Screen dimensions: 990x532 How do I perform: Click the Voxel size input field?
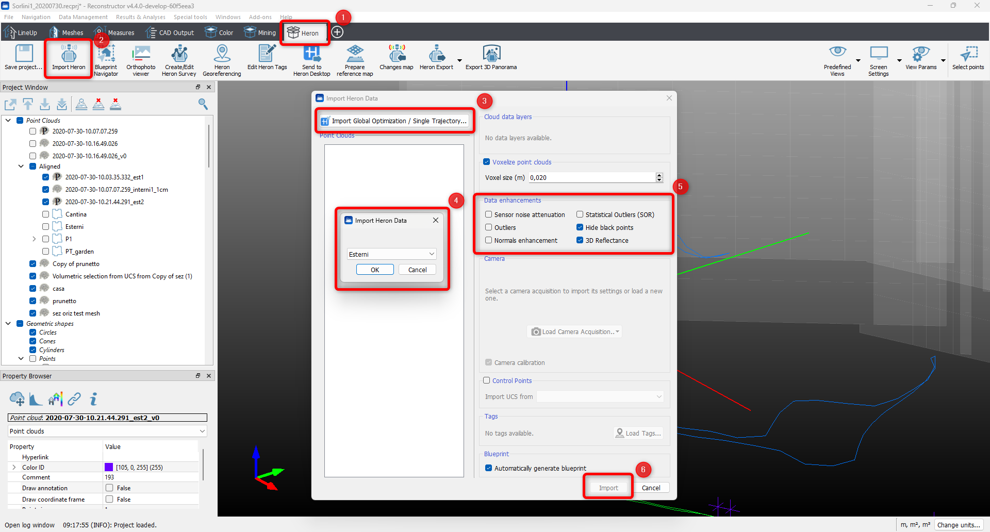591,177
